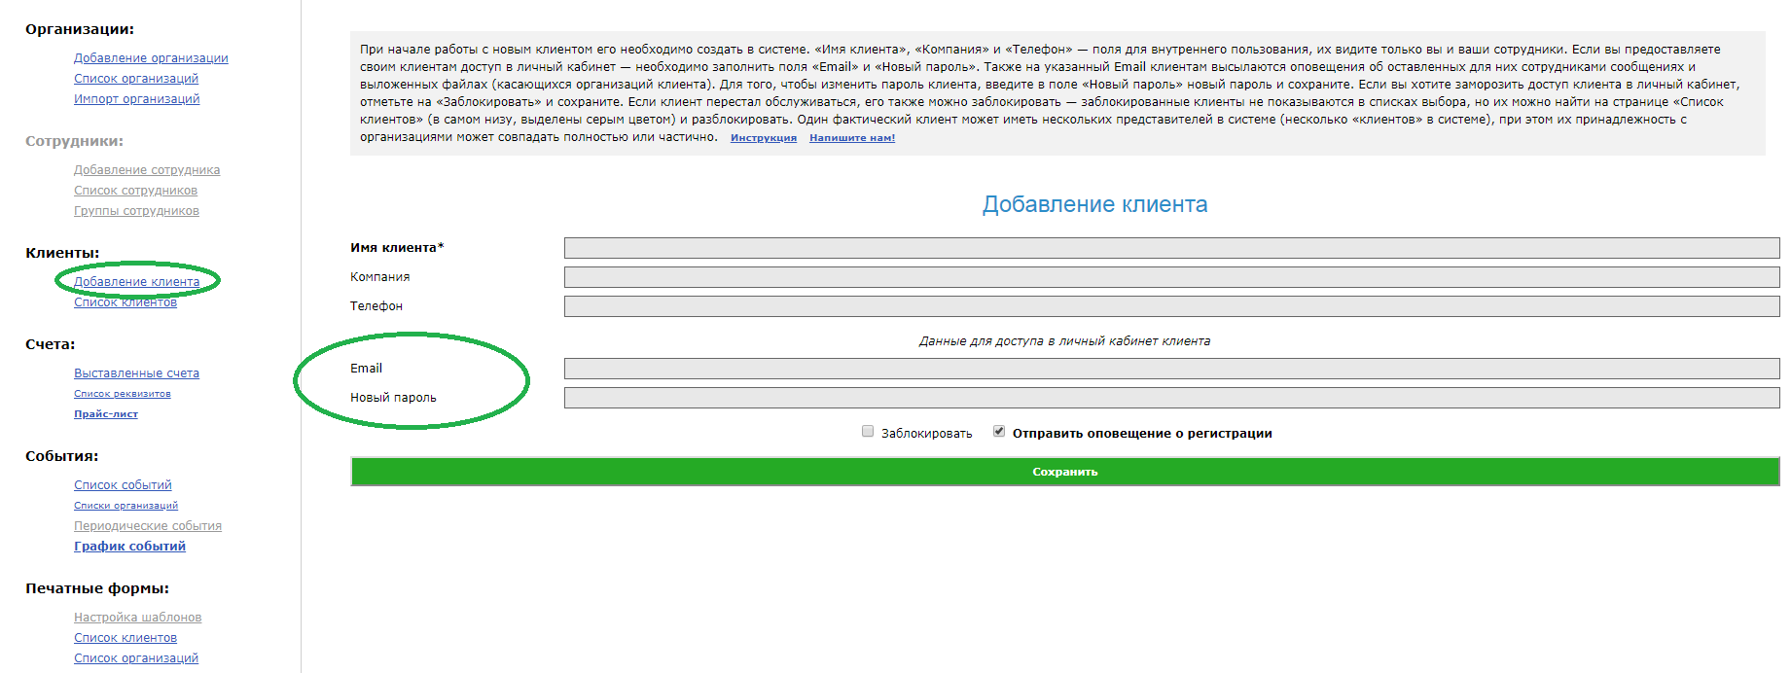
Task: Open Добавление организации in sidebar
Action: (x=151, y=58)
